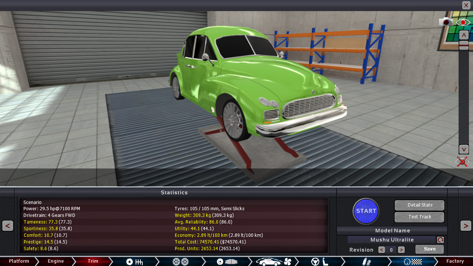
Task: Switch to the Factory tab
Action: [x=455, y=261]
